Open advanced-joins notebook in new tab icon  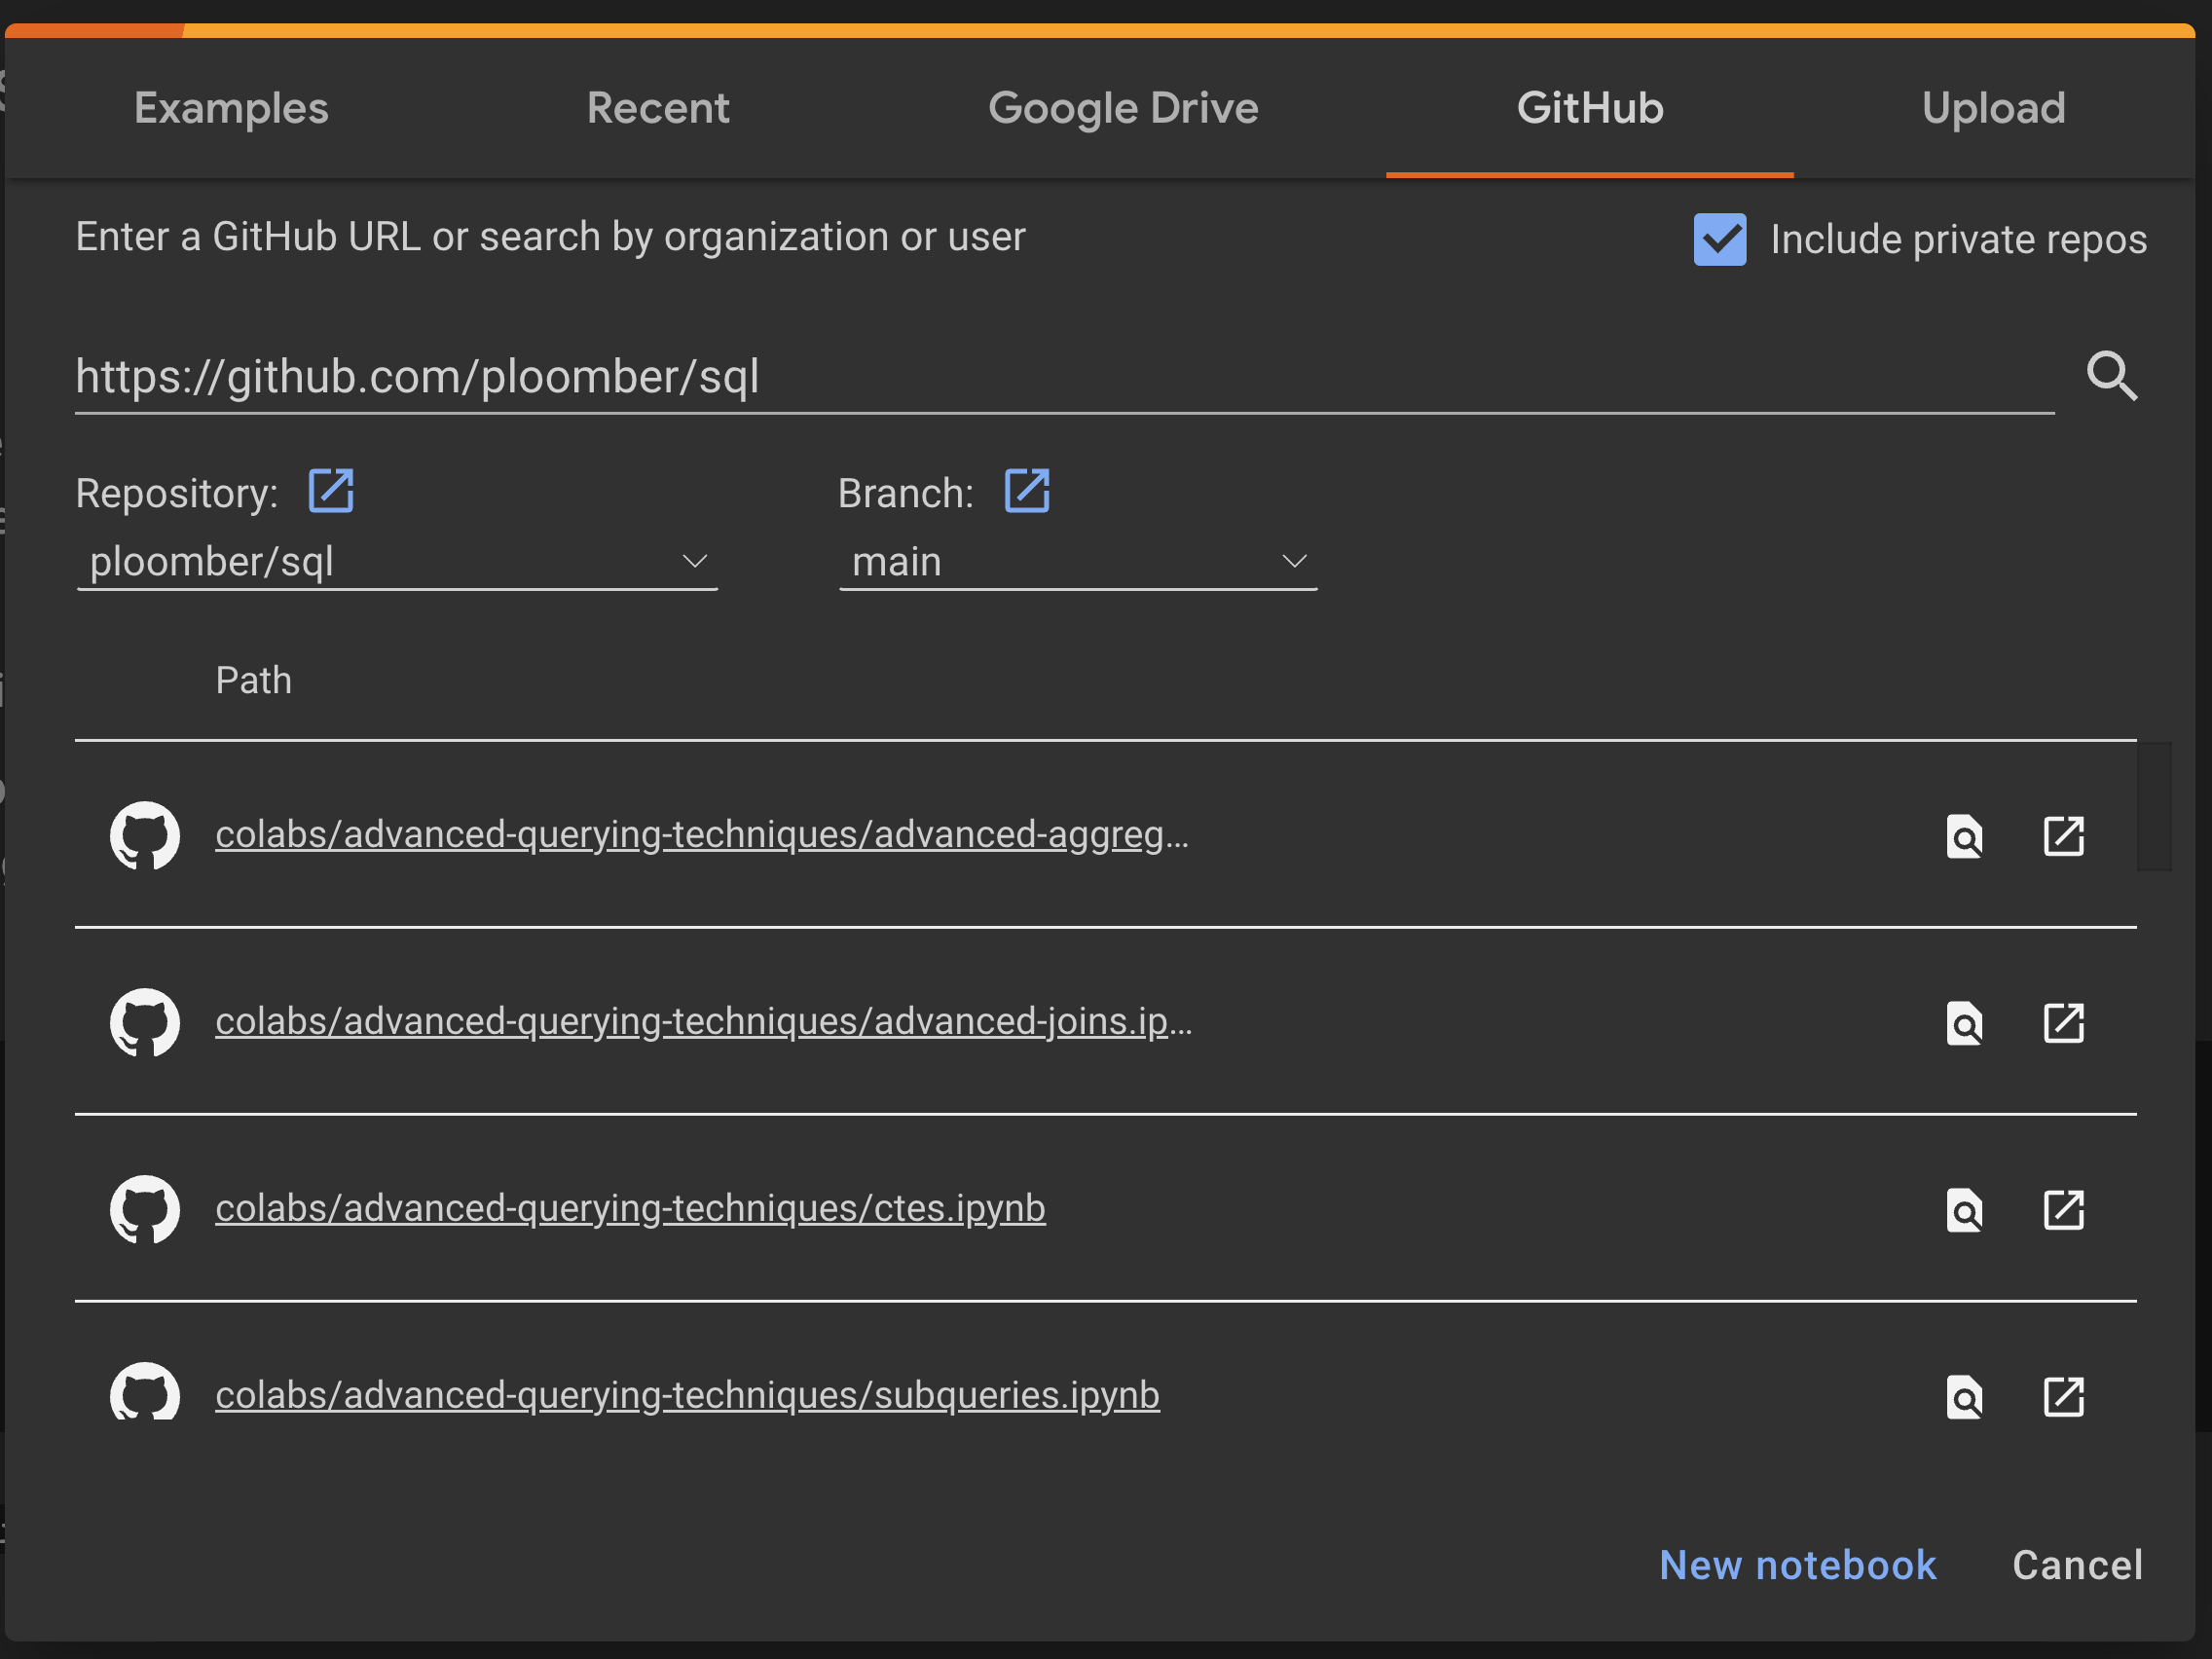pyautogui.click(x=2062, y=1023)
